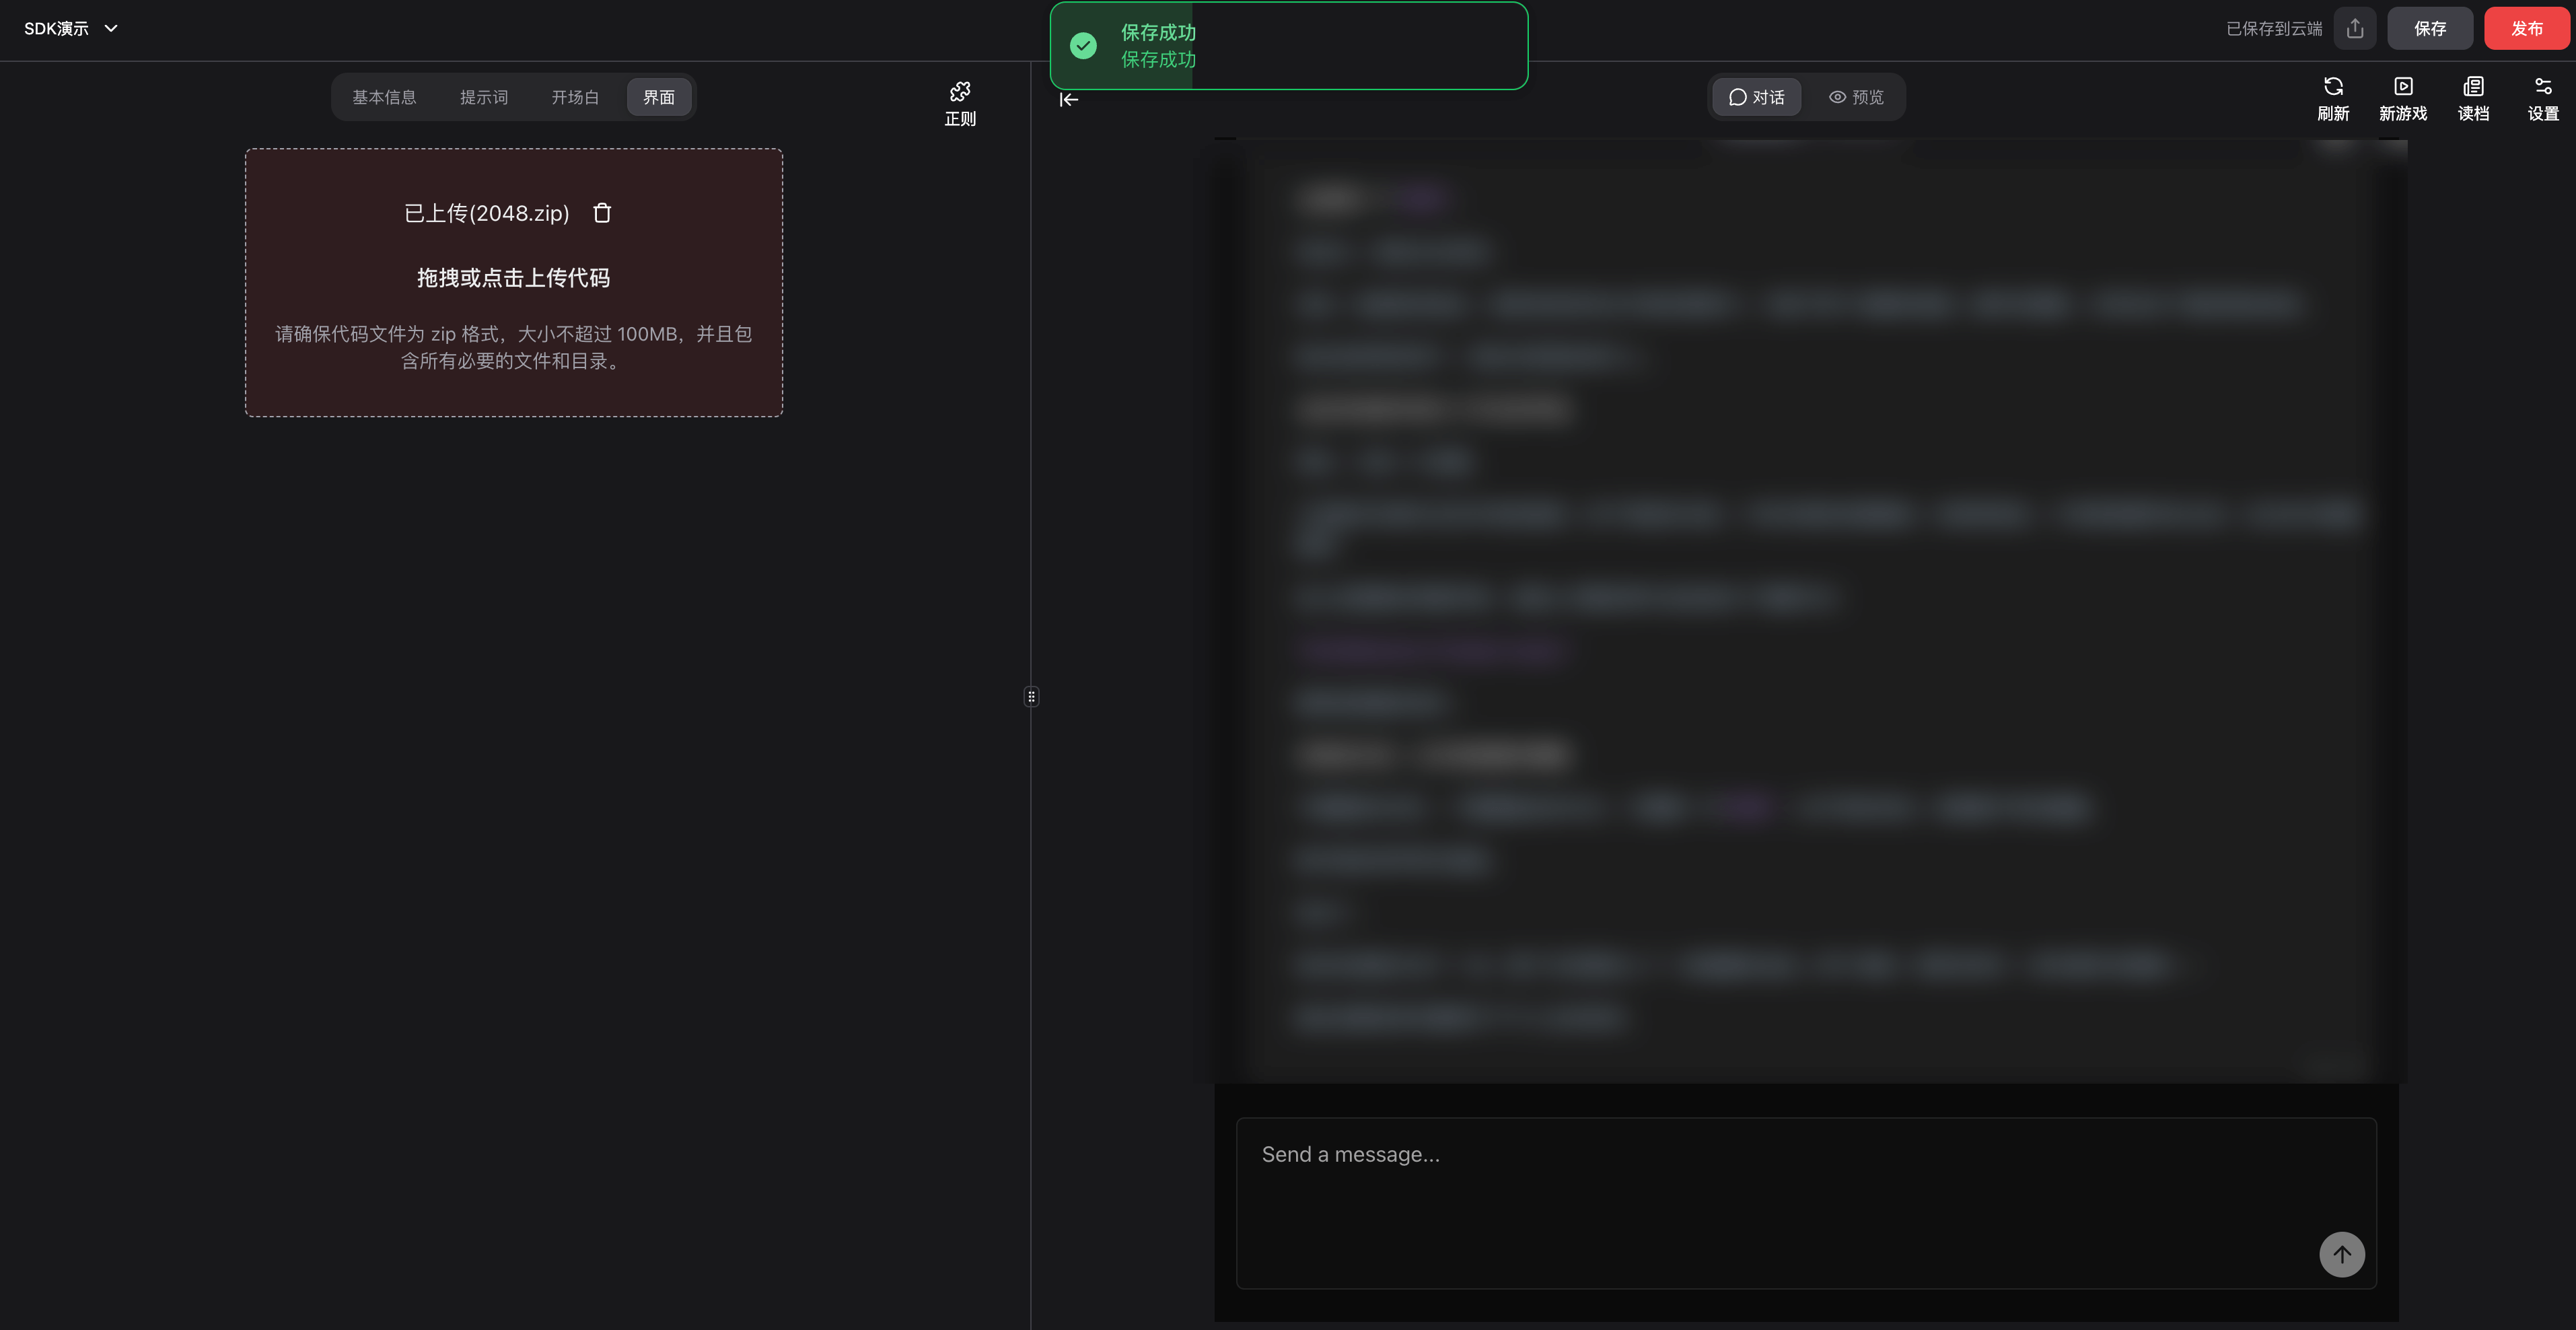Switch to 预览 preview mode
Viewport: 2576px width, 1330px height.
pos(1856,97)
